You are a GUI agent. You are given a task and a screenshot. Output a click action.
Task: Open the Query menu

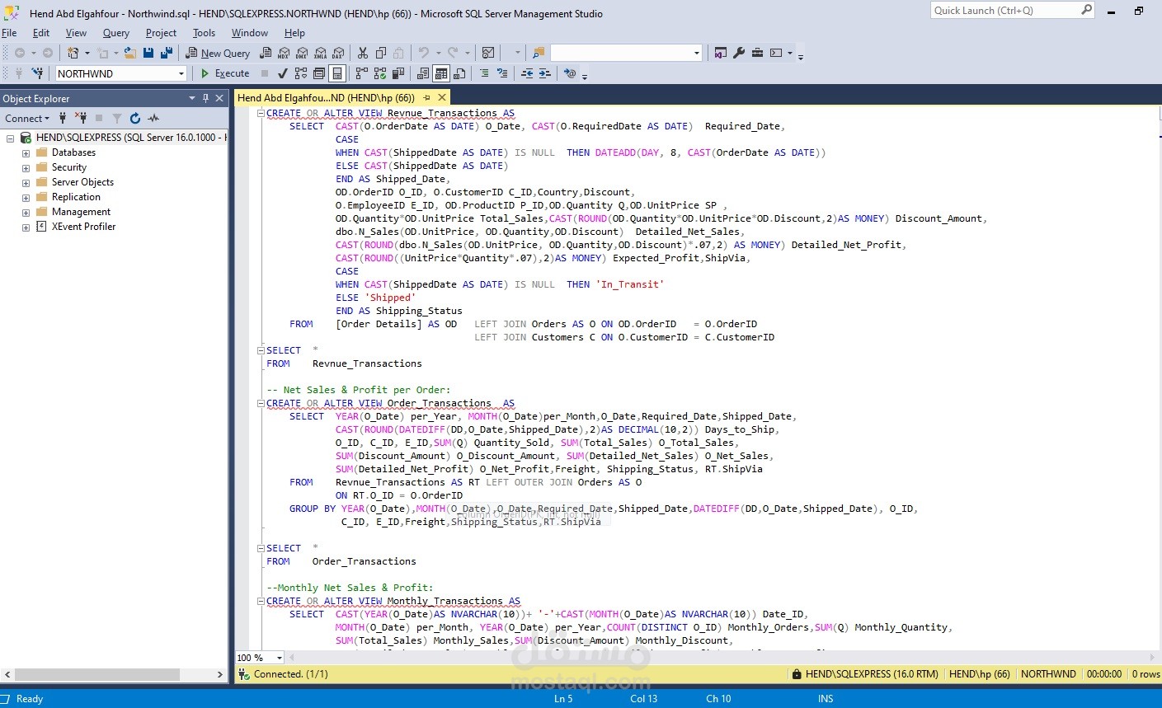(x=115, y=33)
